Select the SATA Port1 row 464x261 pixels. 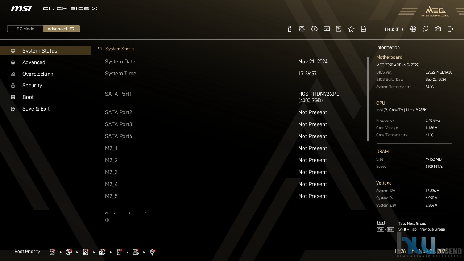pyautogui.click(x=235, y=97)
